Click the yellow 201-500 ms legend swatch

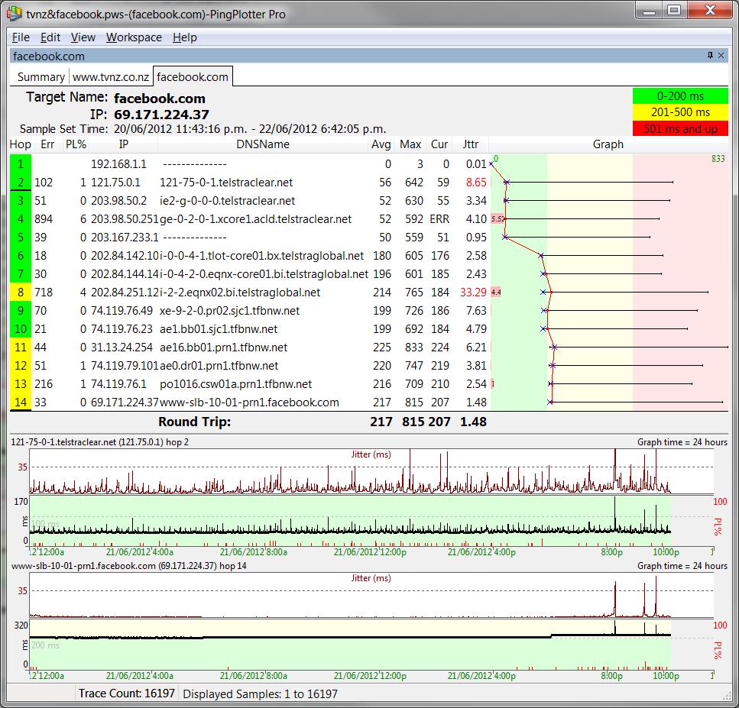pyautogui.click(x=680, y=112)
